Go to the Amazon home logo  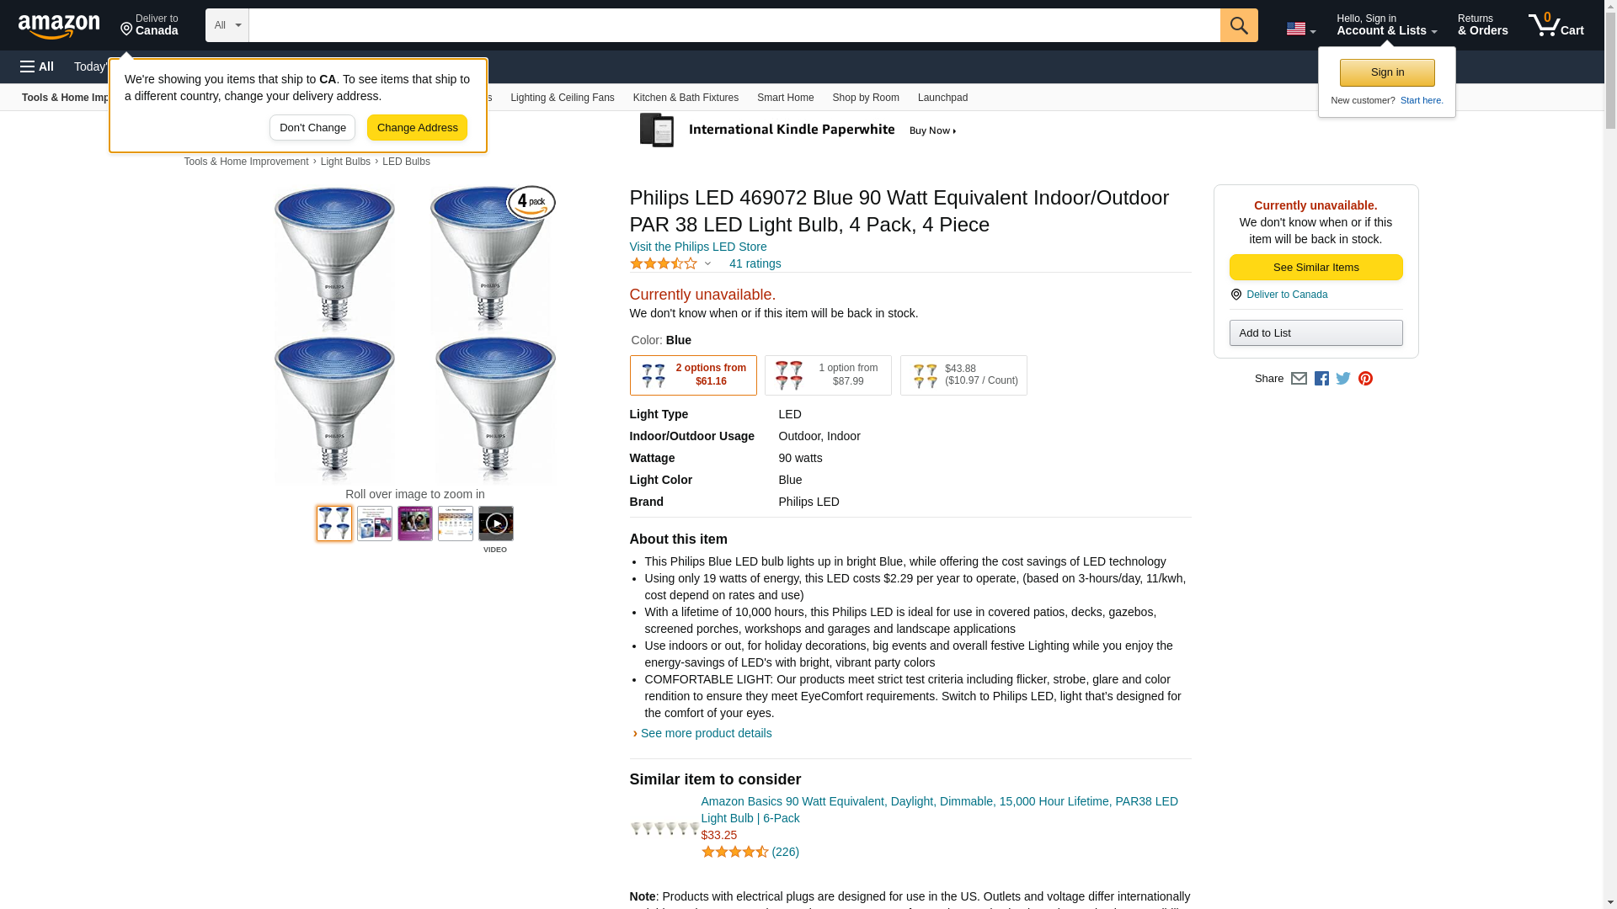coord(59,26)
